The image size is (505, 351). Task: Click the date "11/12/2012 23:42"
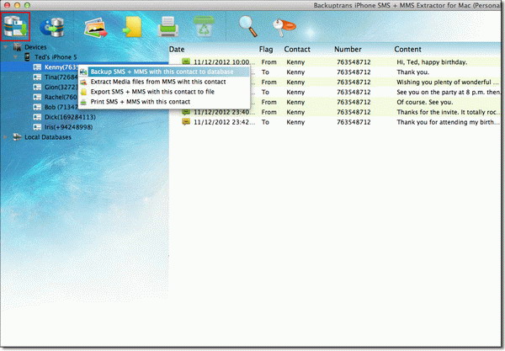[x=225, y=122]
